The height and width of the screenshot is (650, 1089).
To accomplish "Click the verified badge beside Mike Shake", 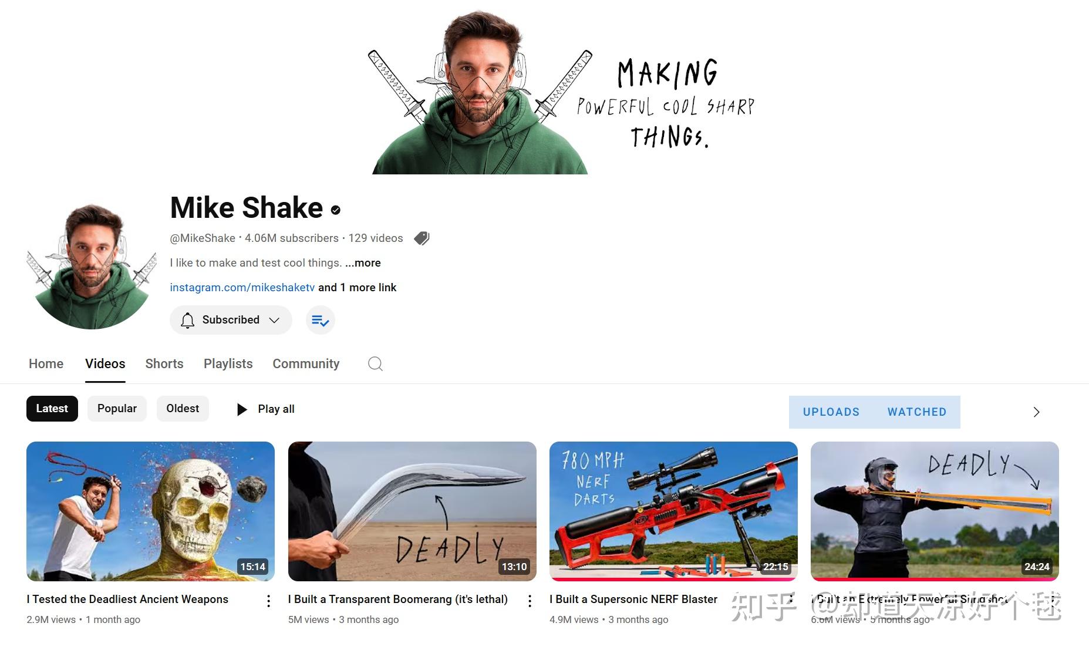I will (336, 210).
